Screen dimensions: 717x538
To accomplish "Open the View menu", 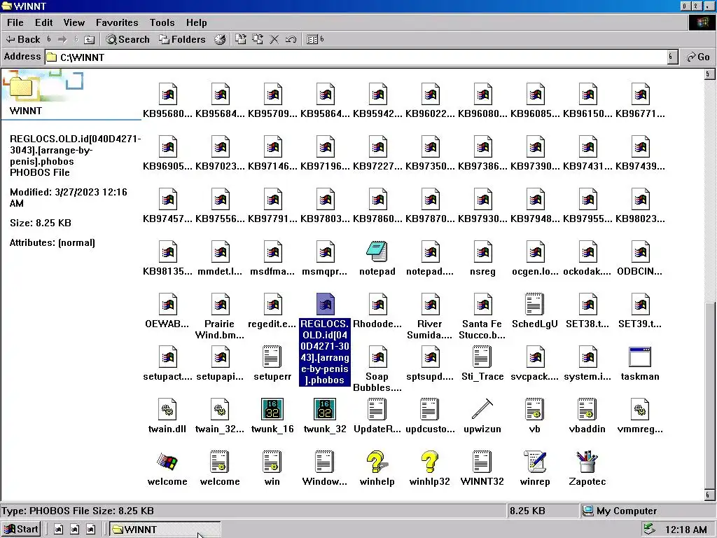I will pyautogui.click(x=74, y=22).
